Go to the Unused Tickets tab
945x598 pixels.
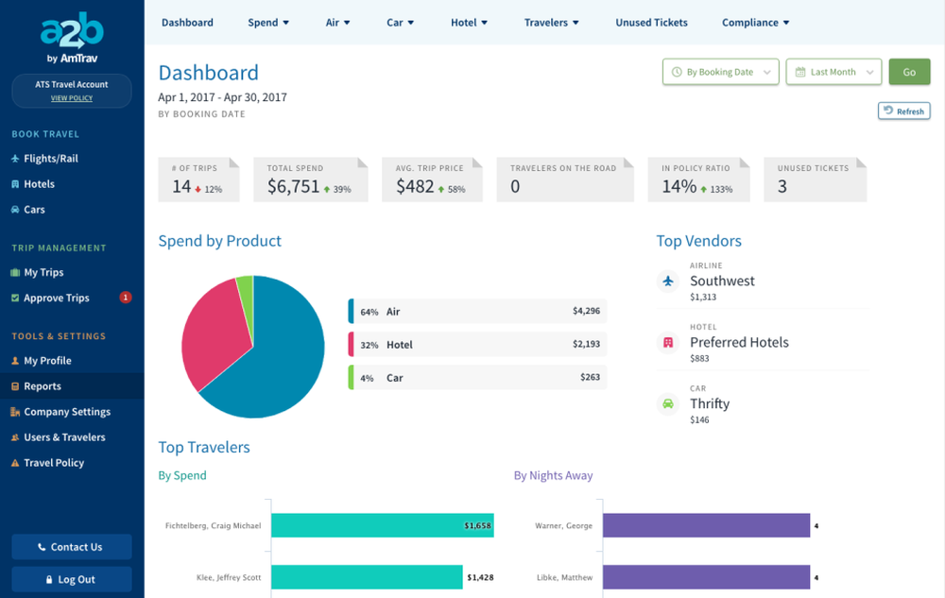pos(651,23)
